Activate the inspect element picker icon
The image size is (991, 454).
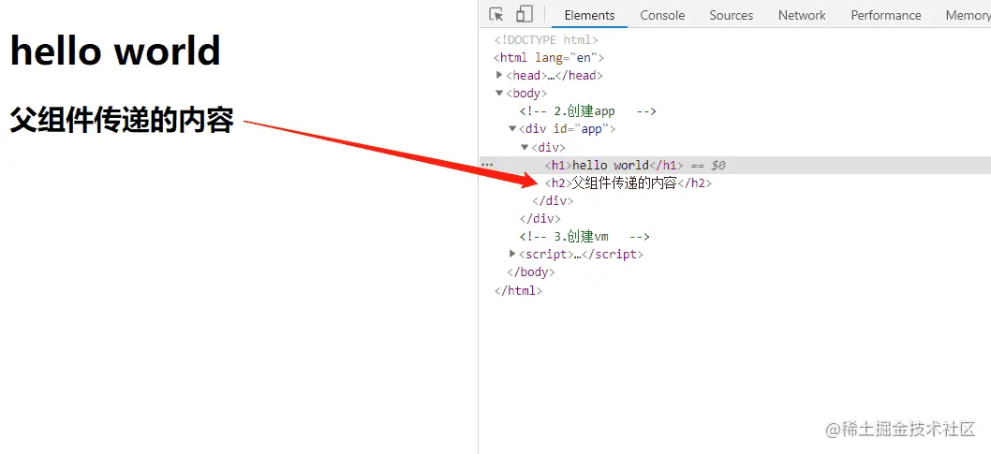[496, 15]
